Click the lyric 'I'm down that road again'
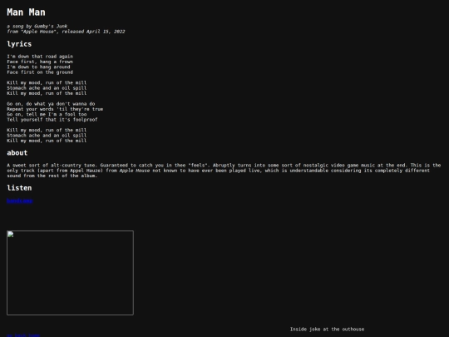 point(40,57)
